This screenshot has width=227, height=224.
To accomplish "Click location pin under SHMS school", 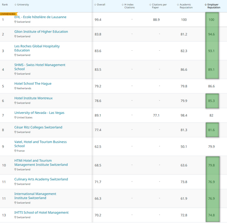I will pyautogui.click(x=15, y=74).
